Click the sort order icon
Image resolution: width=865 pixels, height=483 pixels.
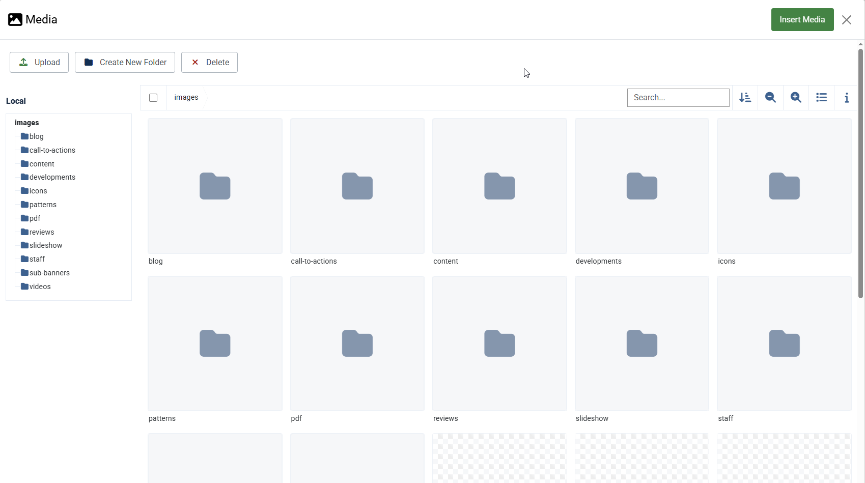point(745,98)
